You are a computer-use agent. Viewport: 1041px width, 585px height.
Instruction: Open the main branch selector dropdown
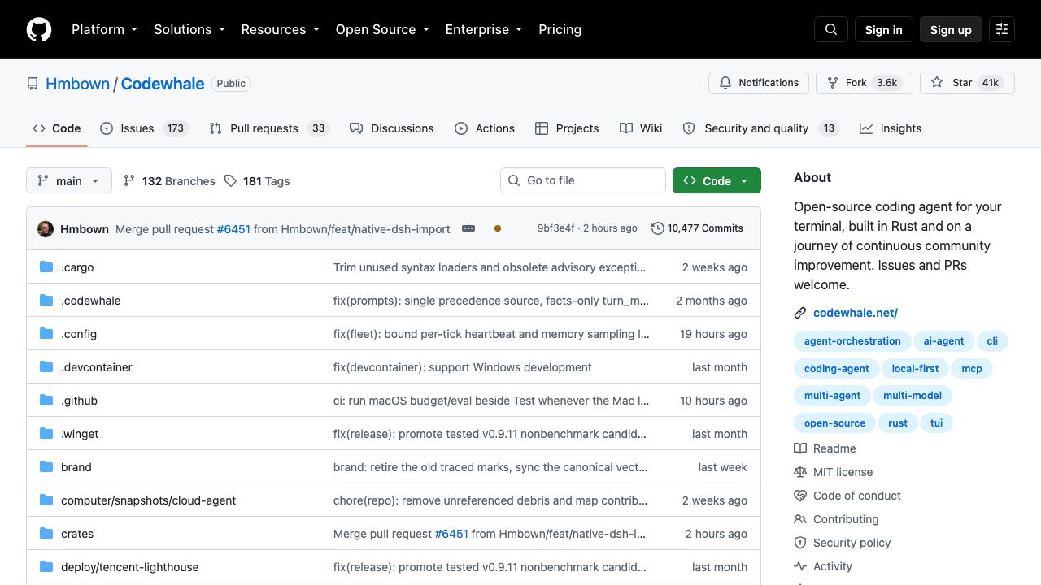click(68, 180)
